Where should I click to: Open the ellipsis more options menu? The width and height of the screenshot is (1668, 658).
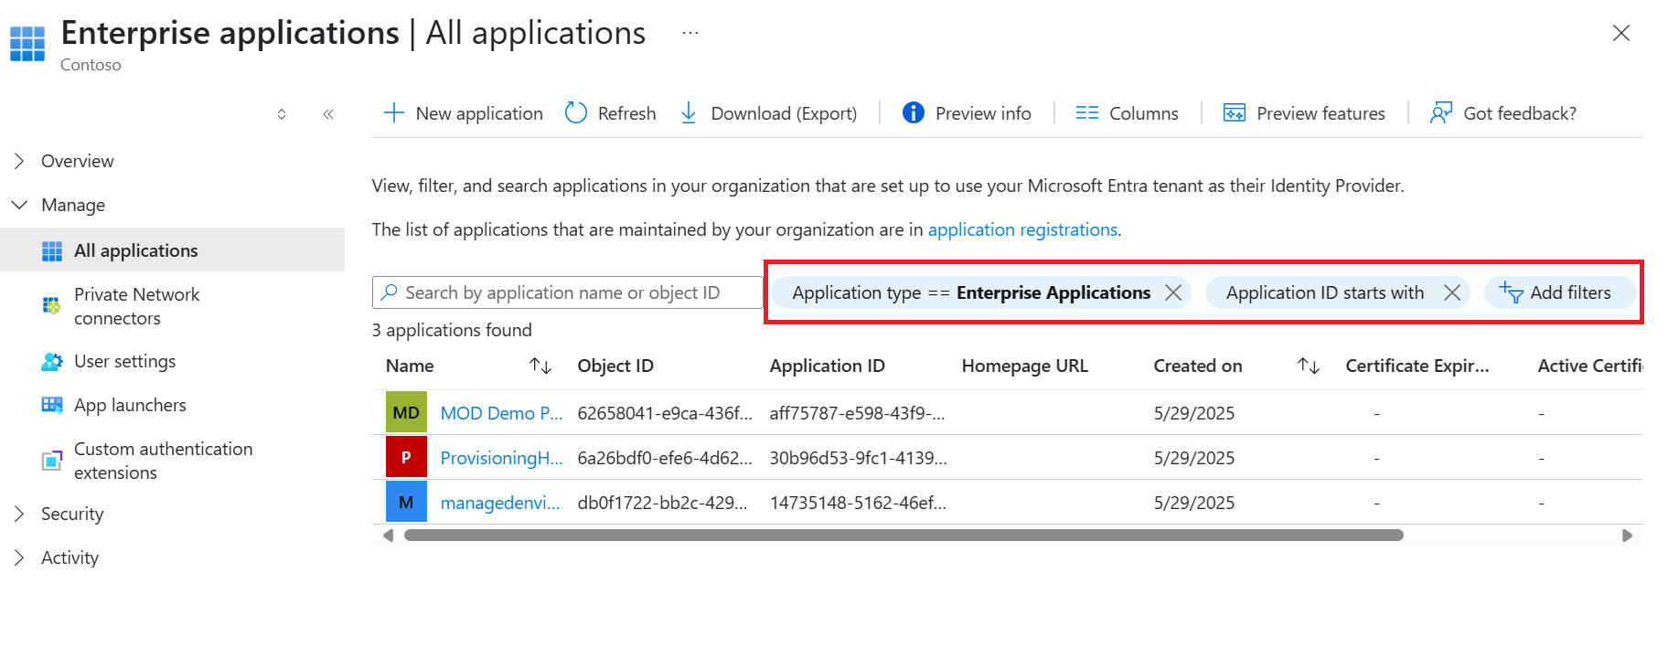690,33
